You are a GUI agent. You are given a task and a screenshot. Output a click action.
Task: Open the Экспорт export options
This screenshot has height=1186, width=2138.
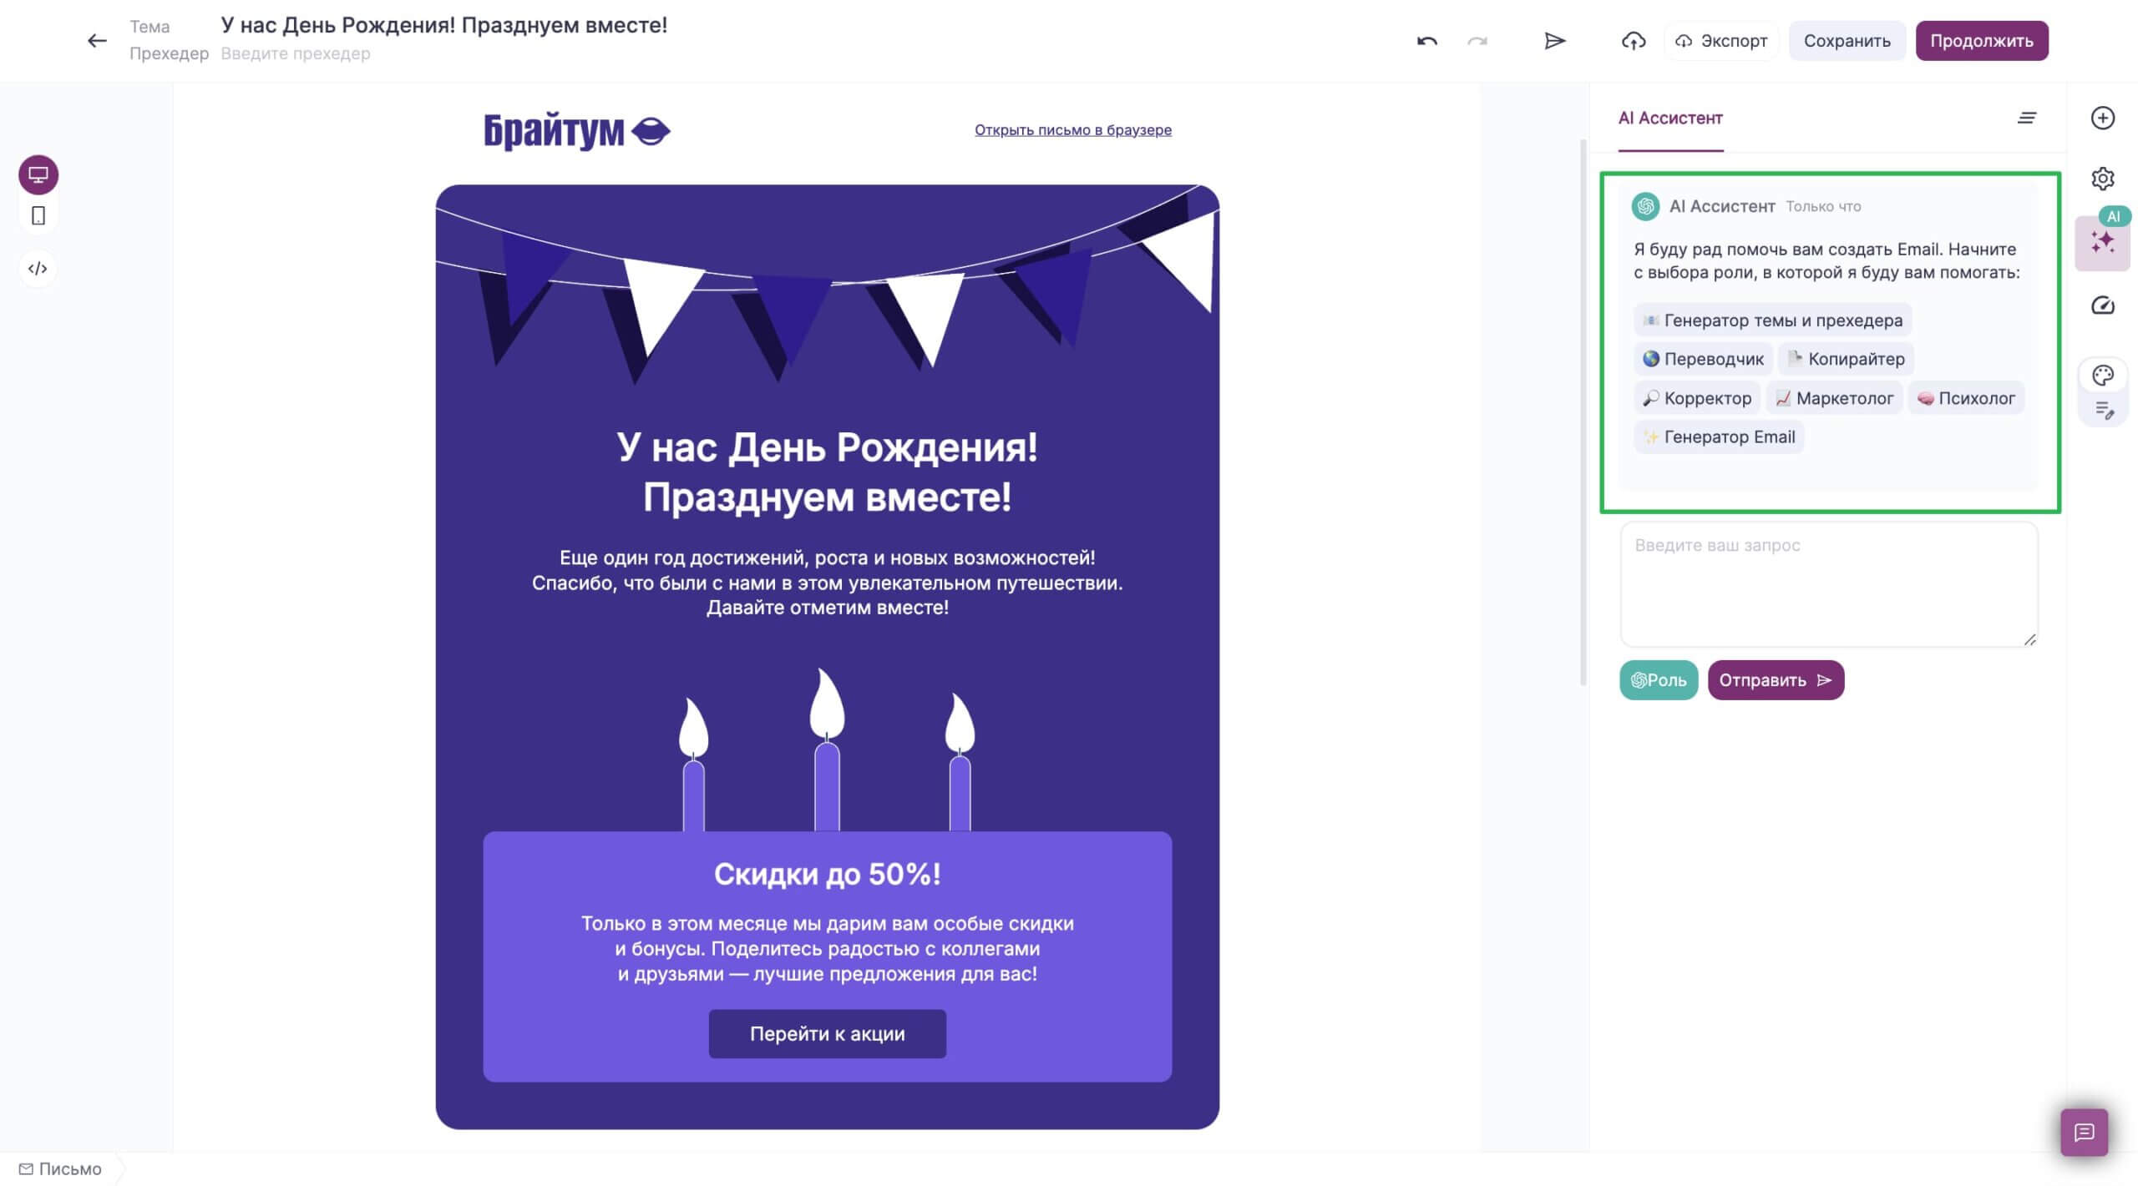pyautogui.click(x=1721, y=41)
